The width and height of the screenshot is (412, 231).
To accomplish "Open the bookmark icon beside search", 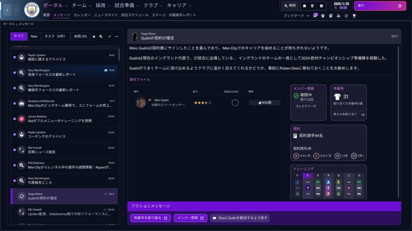I will [304, 6].
